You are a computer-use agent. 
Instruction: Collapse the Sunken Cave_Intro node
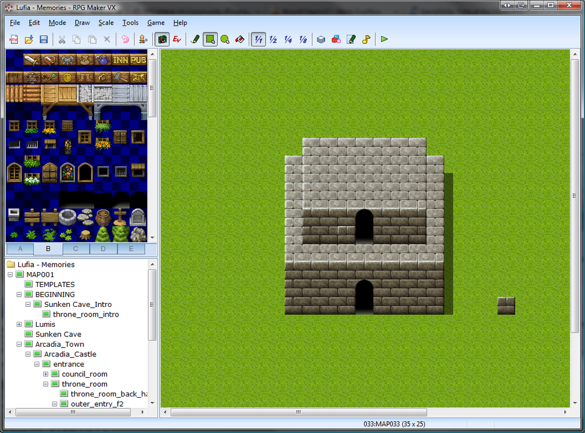click(28, 305)
